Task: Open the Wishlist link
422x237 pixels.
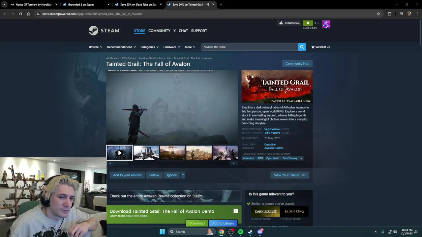Action: (x=320, y=47)
